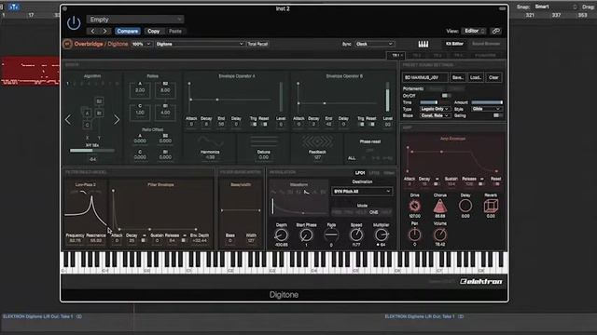Toggle the plugin power bypass icon
The image size is (597, 335).
(x=74, y=23)
